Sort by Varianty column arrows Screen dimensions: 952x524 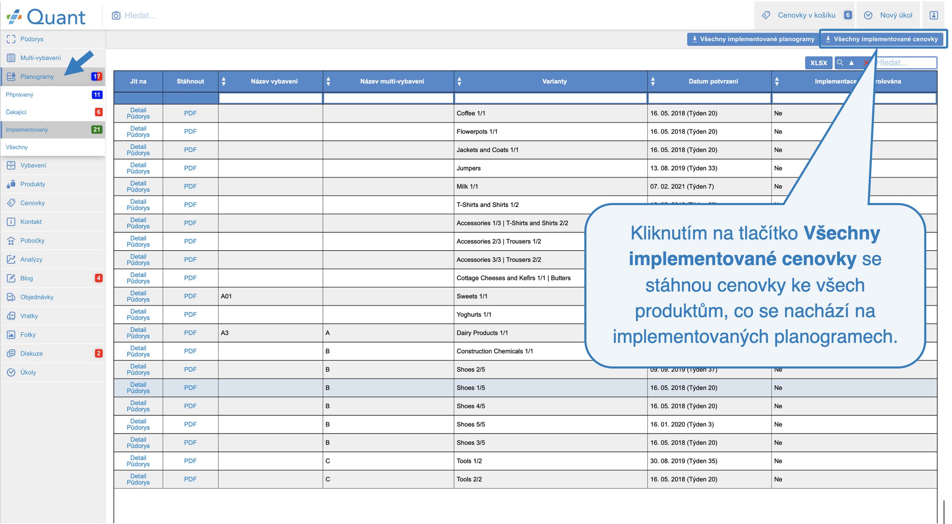click(x=459, y=81)
